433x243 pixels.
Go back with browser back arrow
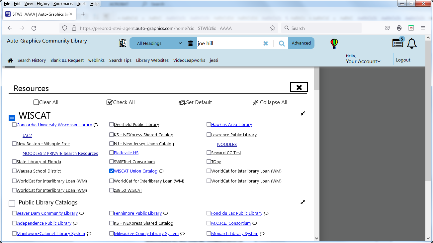click(10, 28)
